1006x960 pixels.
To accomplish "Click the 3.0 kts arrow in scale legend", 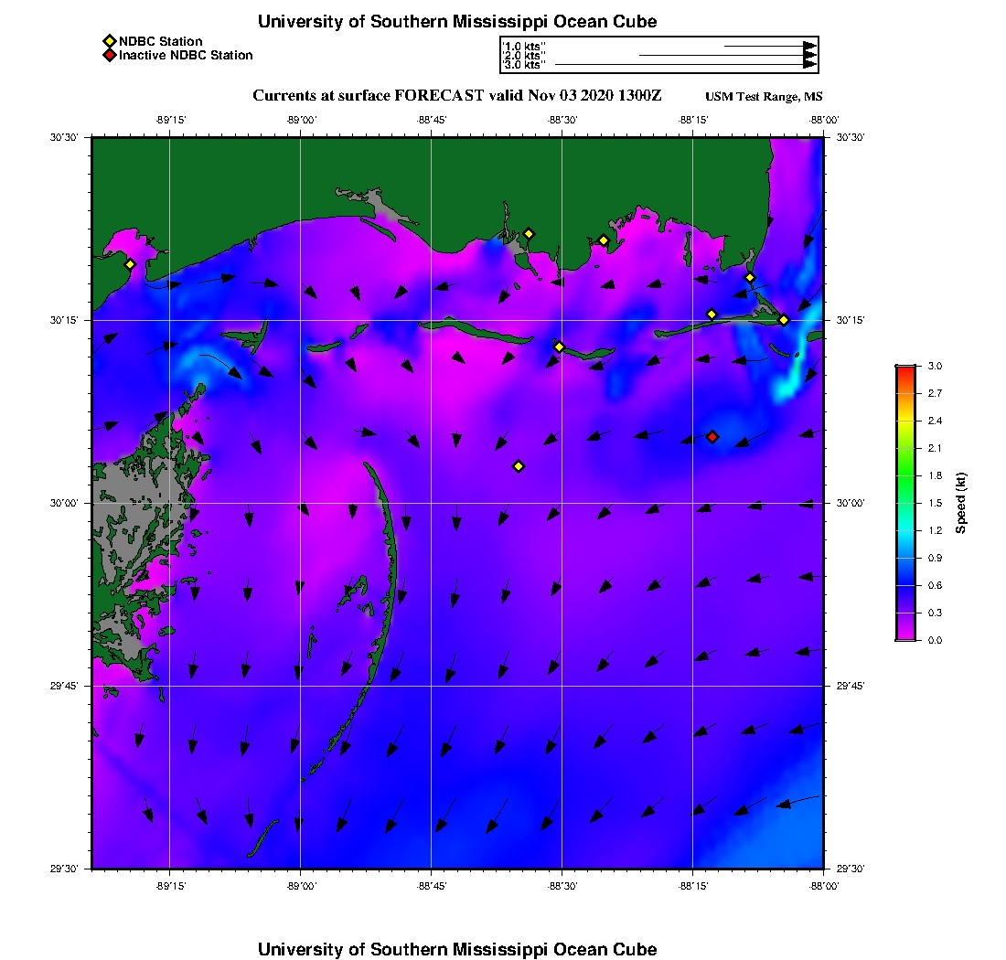I will pos(686,65).
